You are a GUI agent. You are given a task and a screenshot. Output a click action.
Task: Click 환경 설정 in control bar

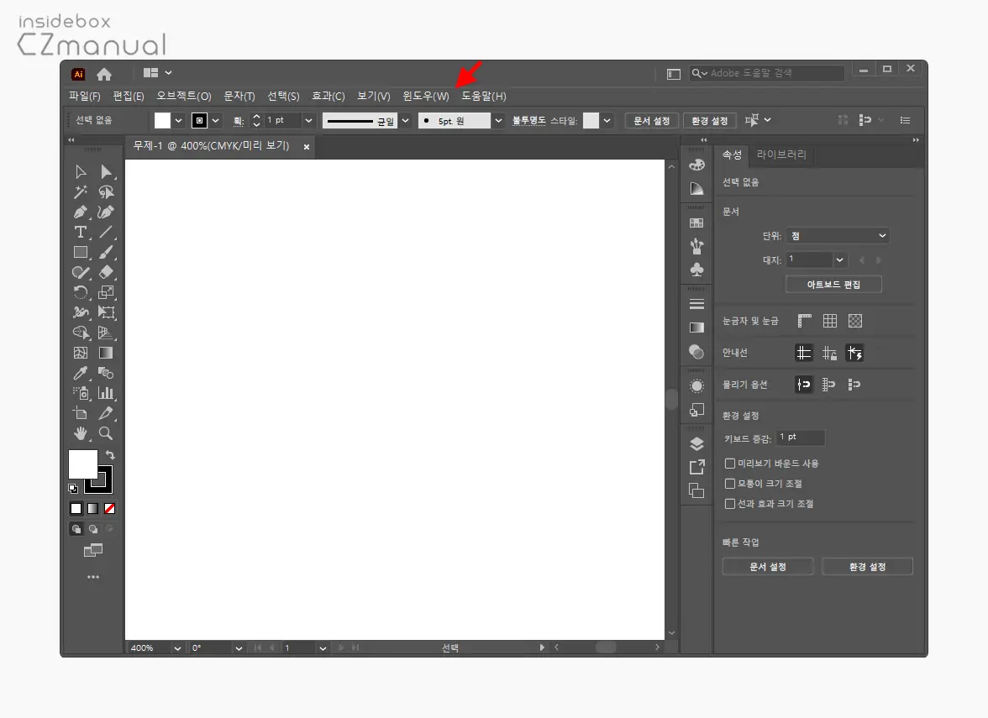point(709,121)
